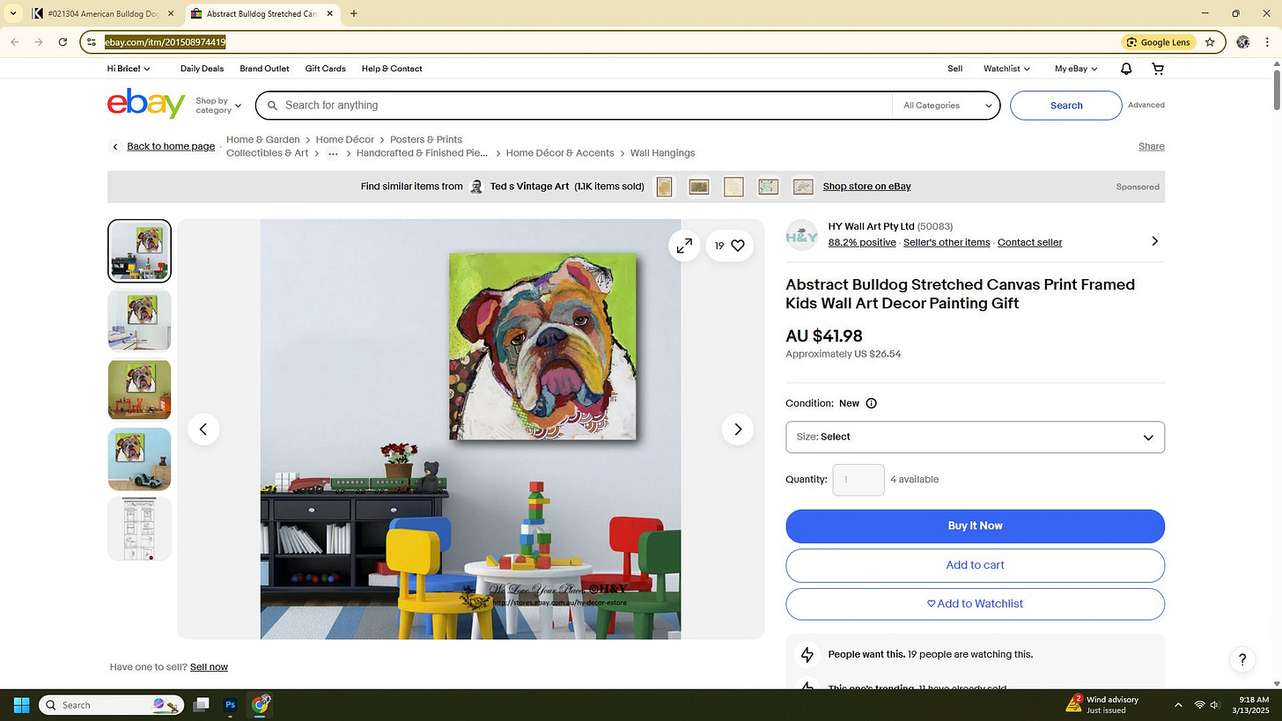Open the help question mark button

point(1242,659)
